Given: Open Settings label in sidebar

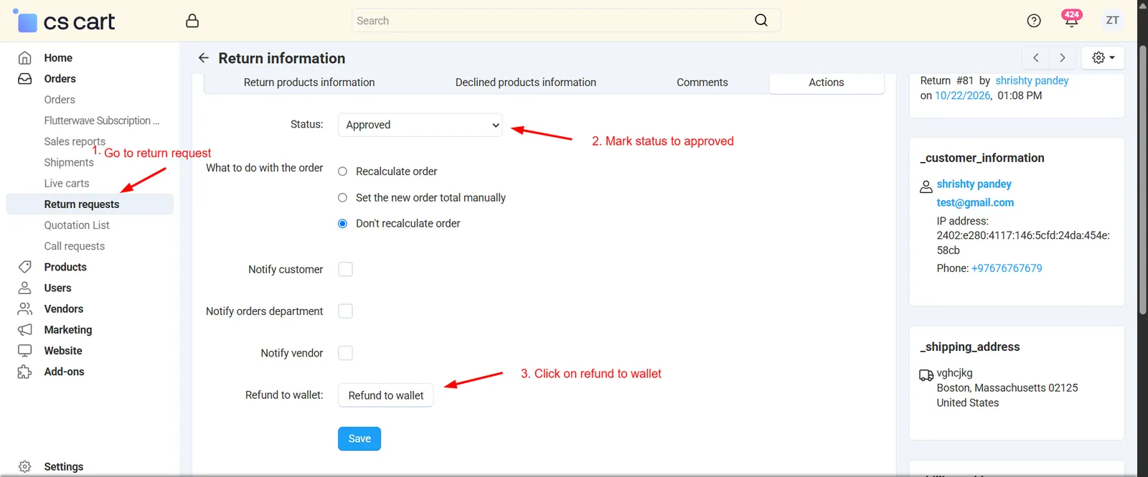Looking at the screenshot, I should point(64,467).
